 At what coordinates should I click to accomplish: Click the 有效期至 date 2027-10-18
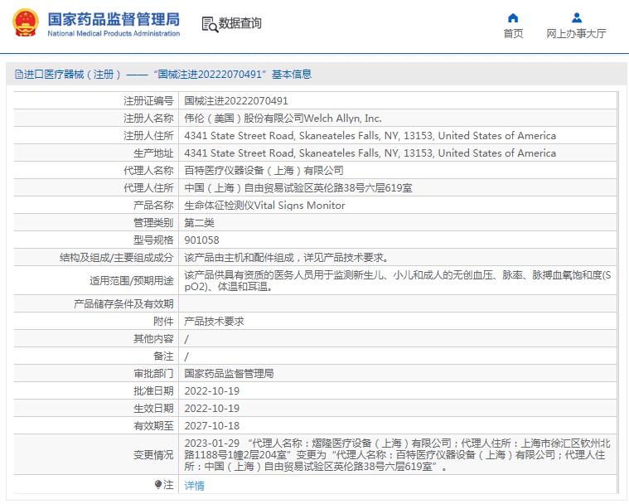click(x=211, y=426)
